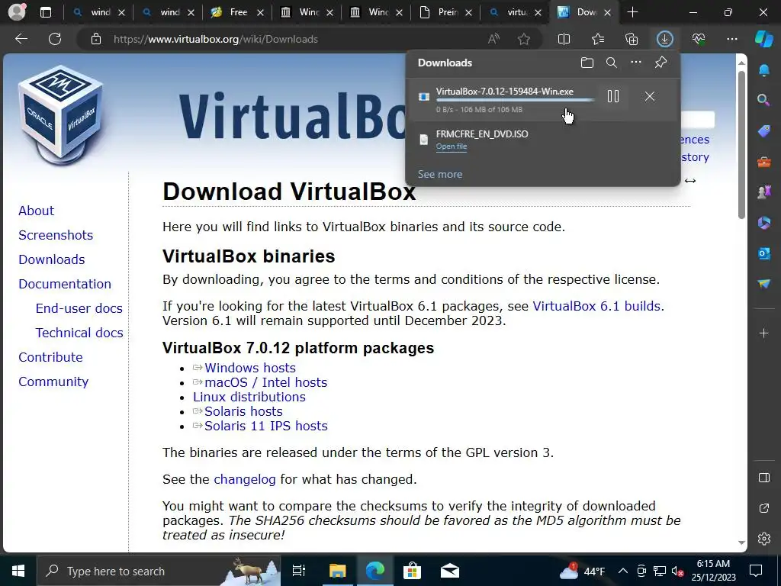Add page to favorites with star icon
The height and width of the screenshot is (586, 781).
coord(523,39)
